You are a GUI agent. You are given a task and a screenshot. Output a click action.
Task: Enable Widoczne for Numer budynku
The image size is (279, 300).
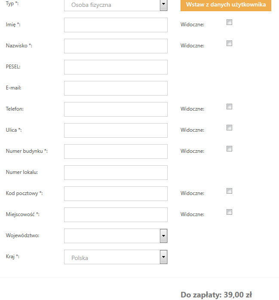coord(230,149)
